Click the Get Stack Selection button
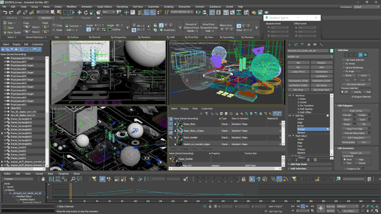The height and width of the screenshot is (214, 381). coord(356,85)
